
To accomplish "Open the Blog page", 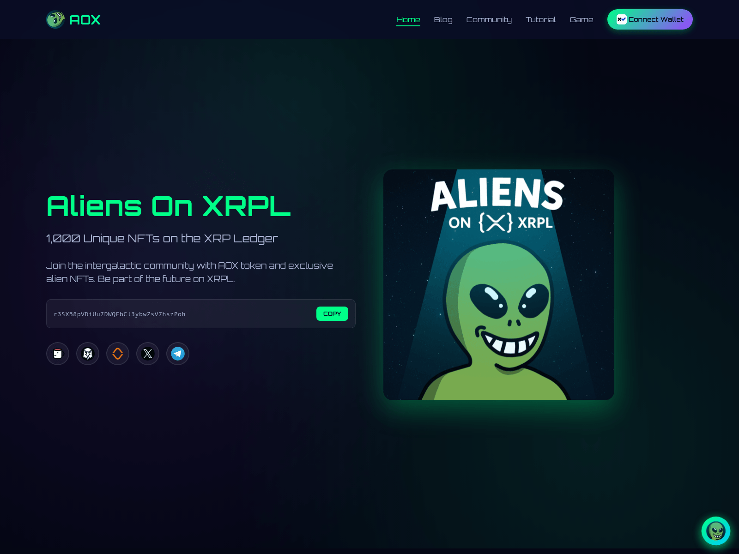I will [x=443, y=19].
